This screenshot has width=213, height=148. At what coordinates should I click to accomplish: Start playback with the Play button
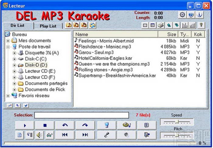coord(25,125)
